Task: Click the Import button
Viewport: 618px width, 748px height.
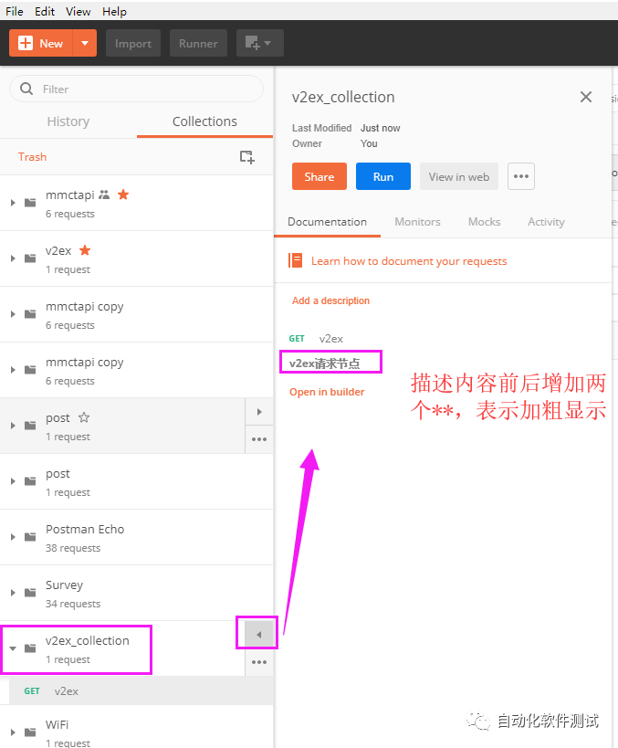Action: (133, 43)
